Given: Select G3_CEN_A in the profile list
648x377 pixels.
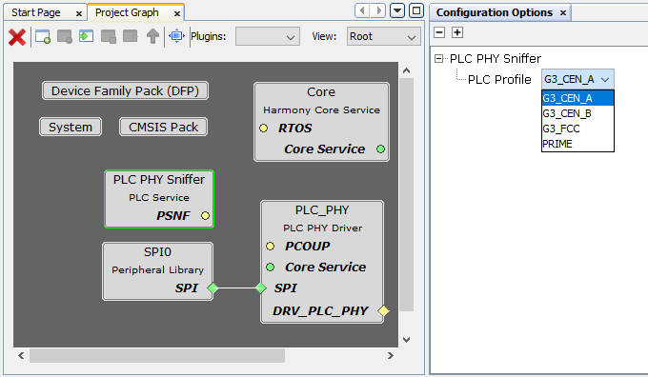Looking at the screenshot, I should (x=577, y=98).
